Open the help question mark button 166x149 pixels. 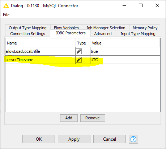pyautogui.click(x=133, y=139)
